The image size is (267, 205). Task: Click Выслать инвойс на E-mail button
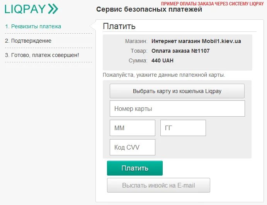click(158, 185)
